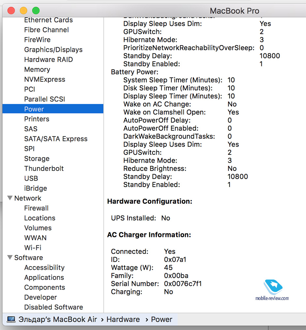Collapse the Software section triangle
The width and height of the screenshot is (306, 330).
10,257
